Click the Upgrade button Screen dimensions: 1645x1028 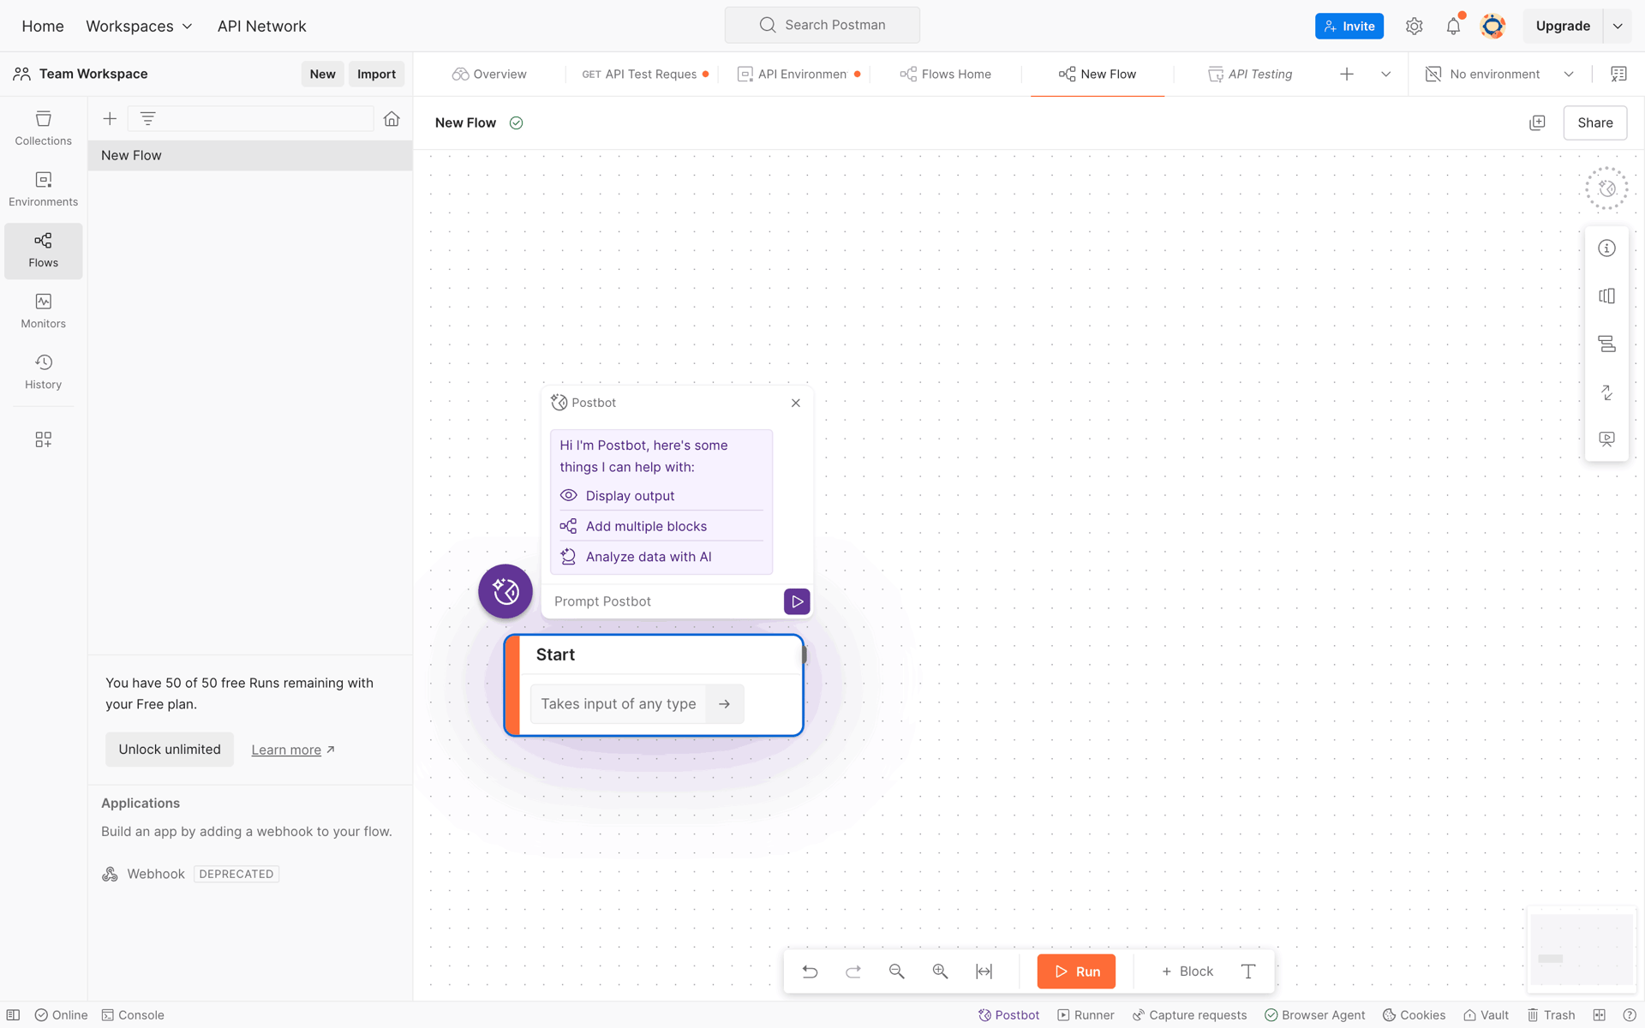(x=1563, y=27)
